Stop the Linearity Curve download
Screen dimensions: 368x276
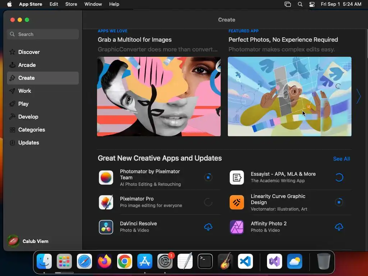(339, 202)
